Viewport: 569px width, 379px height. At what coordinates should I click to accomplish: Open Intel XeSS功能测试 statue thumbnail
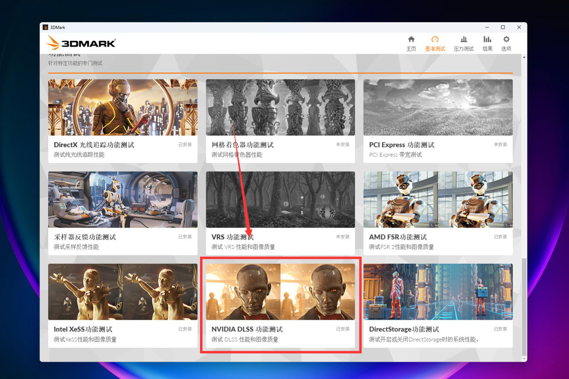tap(123, 292)
